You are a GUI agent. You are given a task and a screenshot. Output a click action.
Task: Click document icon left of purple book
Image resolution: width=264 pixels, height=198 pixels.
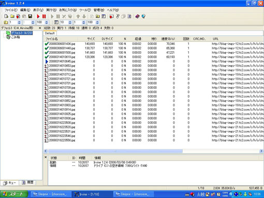click(x=129, y=17)
